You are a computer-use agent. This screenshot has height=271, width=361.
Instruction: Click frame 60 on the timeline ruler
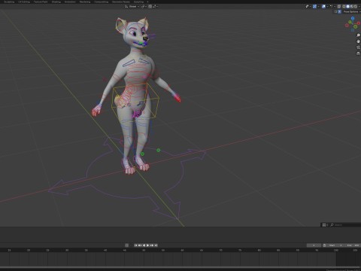coord(182,250)
